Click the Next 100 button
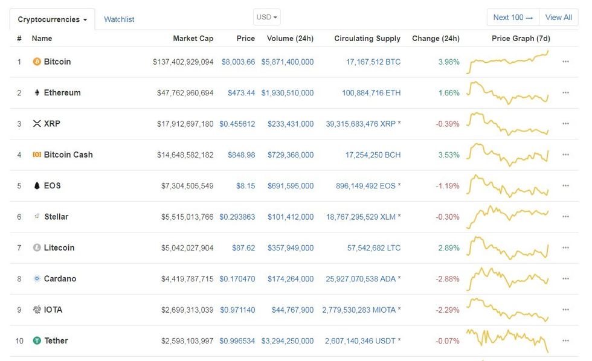Screen dimensions: 592x361 tap(512, 17)
